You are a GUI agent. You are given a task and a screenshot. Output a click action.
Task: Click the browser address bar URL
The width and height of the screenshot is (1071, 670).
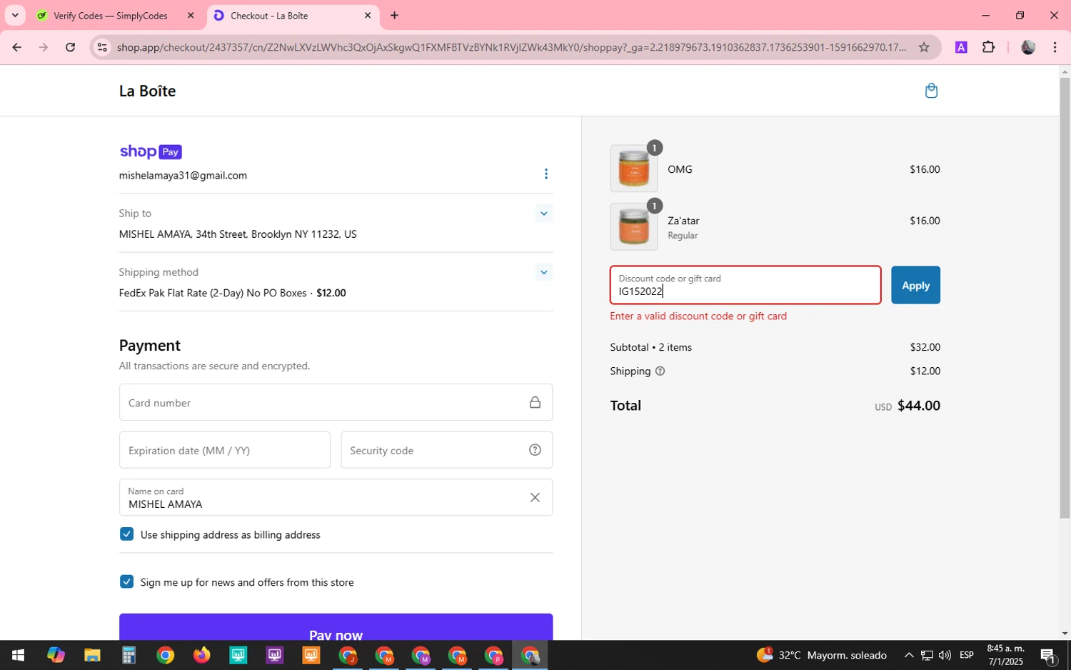(x=511, y=47)
